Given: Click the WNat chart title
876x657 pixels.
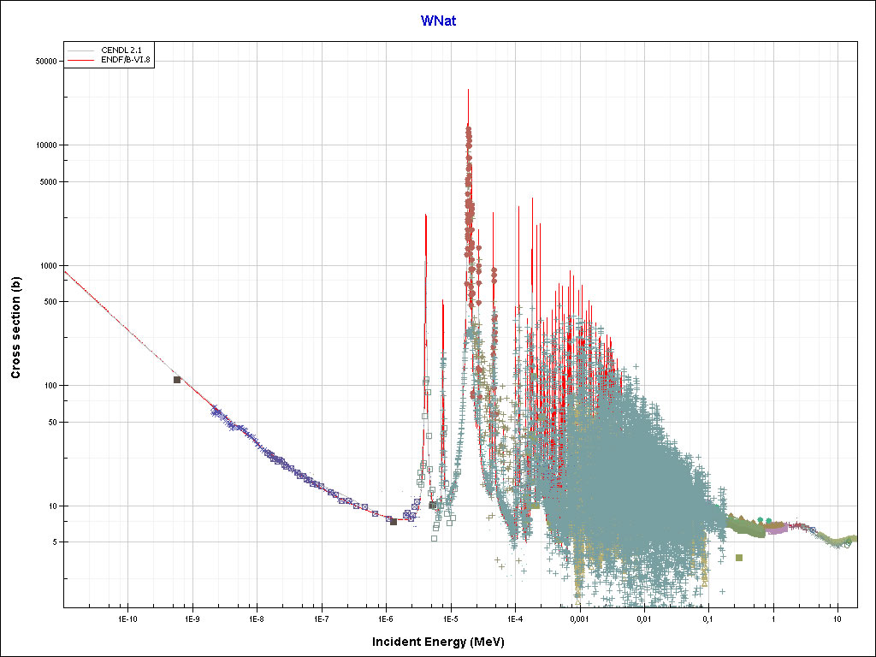Looking at the screenshot, I should [x=438, y=21].
